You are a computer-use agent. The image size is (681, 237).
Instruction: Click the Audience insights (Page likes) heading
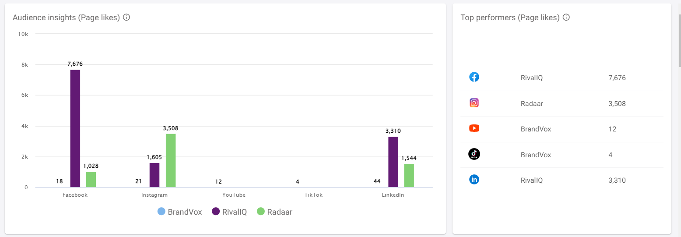[66, 18]
